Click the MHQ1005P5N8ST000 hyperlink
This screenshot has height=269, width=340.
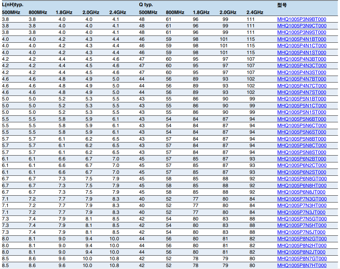click(x=302, y=153)
